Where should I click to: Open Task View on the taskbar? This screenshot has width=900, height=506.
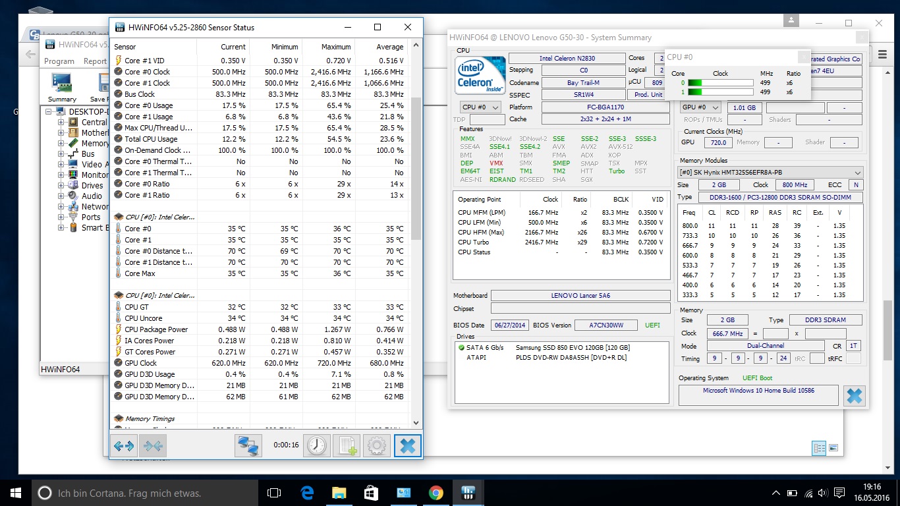(274, 493)
